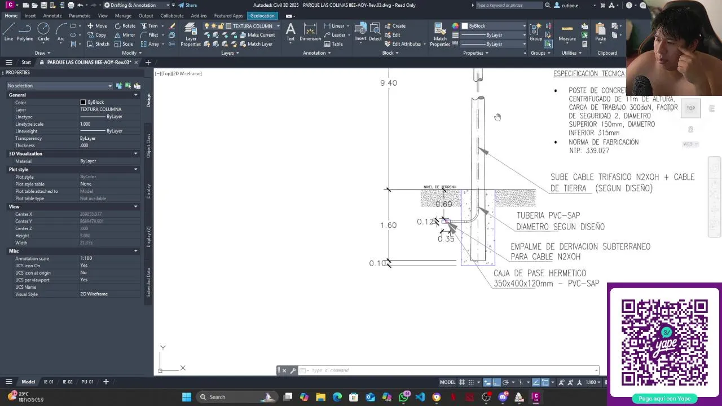Screen dimensions: 722x406
Task: Toggle polar tracking in status bar
Action: click(x=505, y=382)
